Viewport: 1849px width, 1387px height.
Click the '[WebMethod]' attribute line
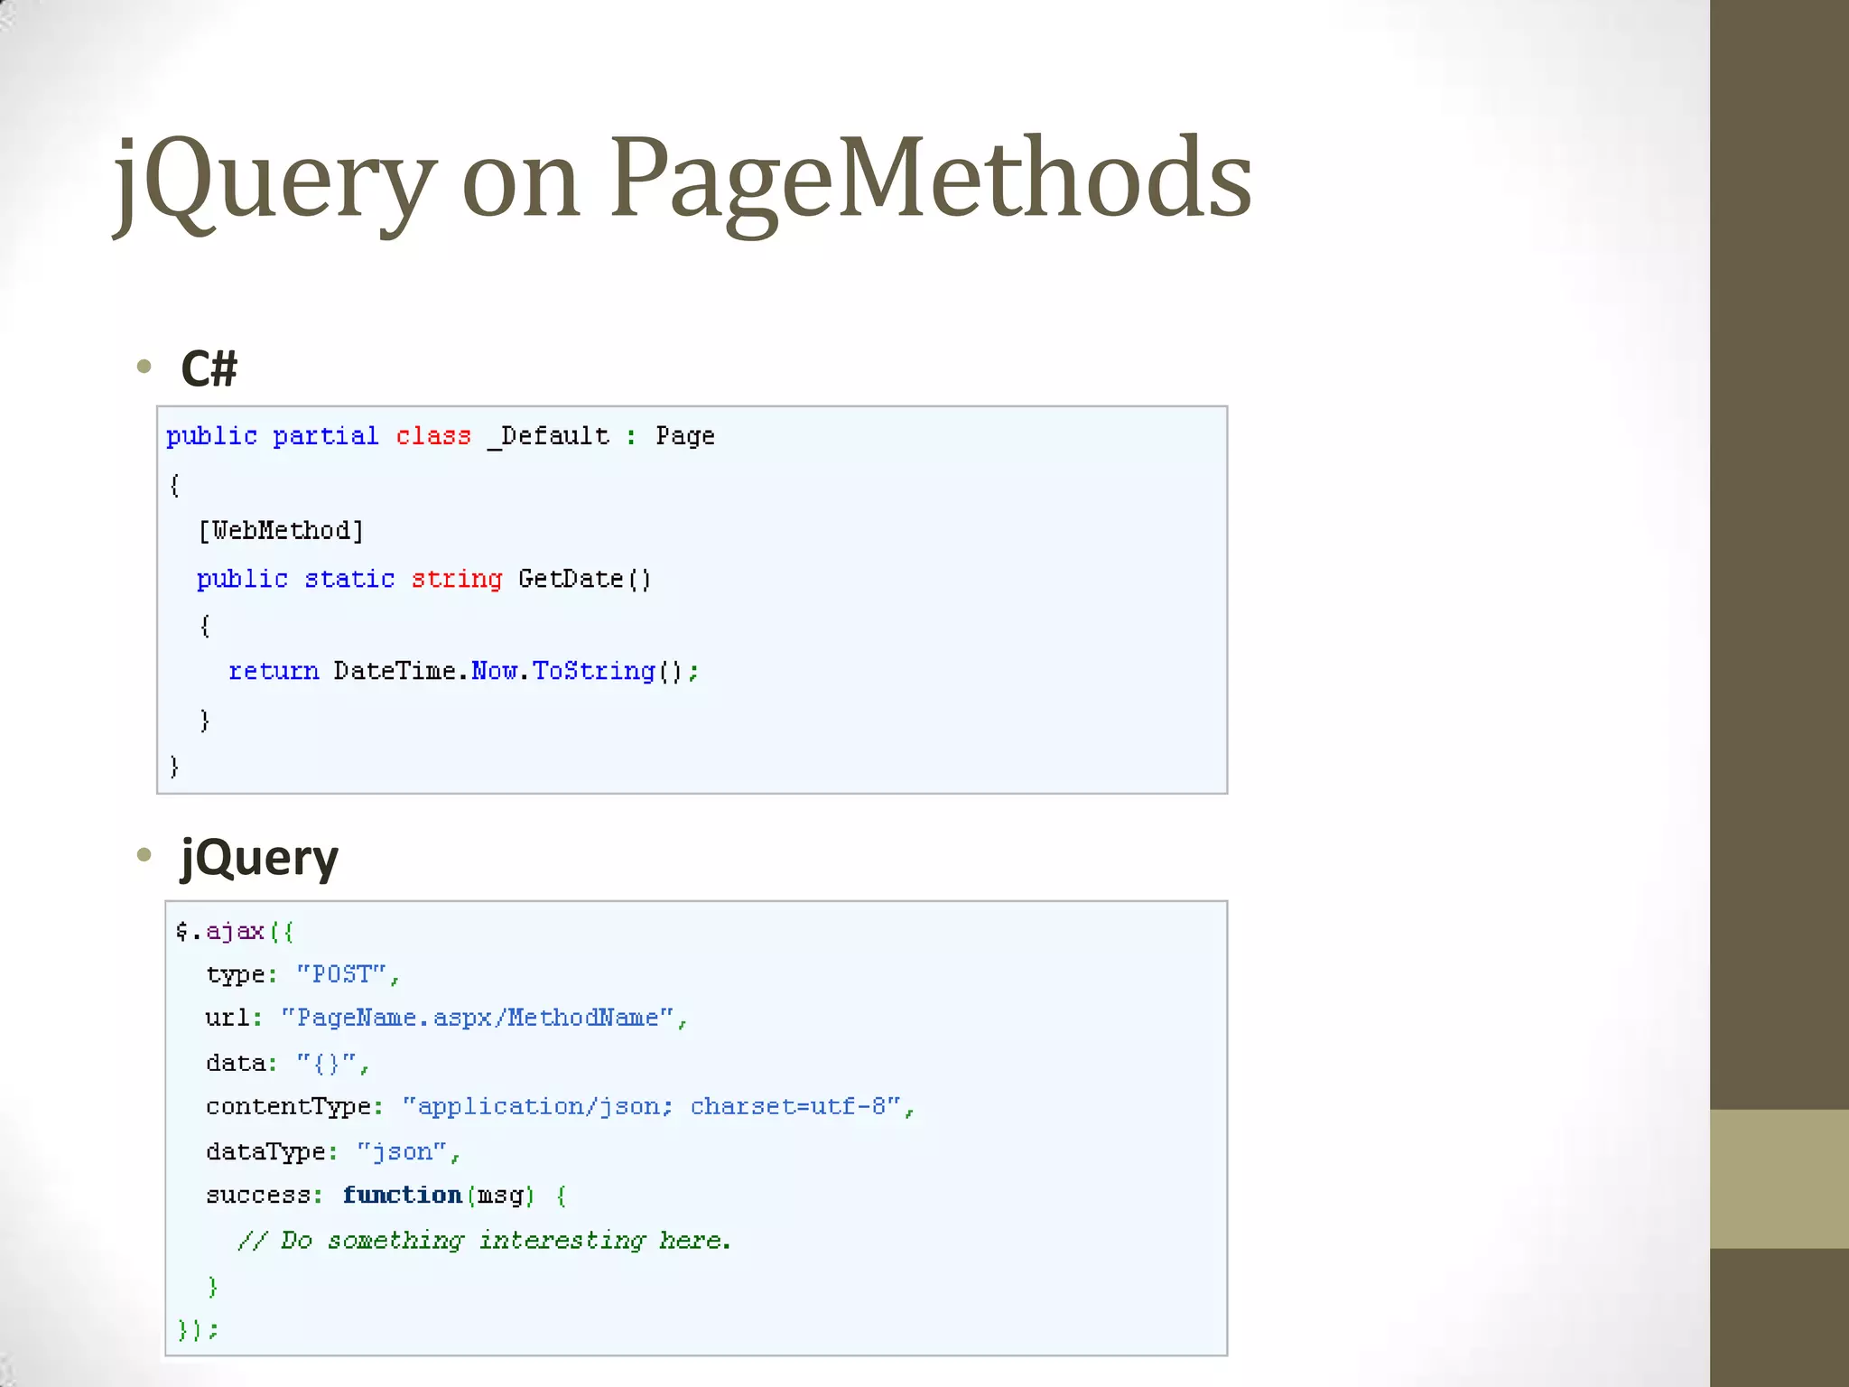[281, 530]
